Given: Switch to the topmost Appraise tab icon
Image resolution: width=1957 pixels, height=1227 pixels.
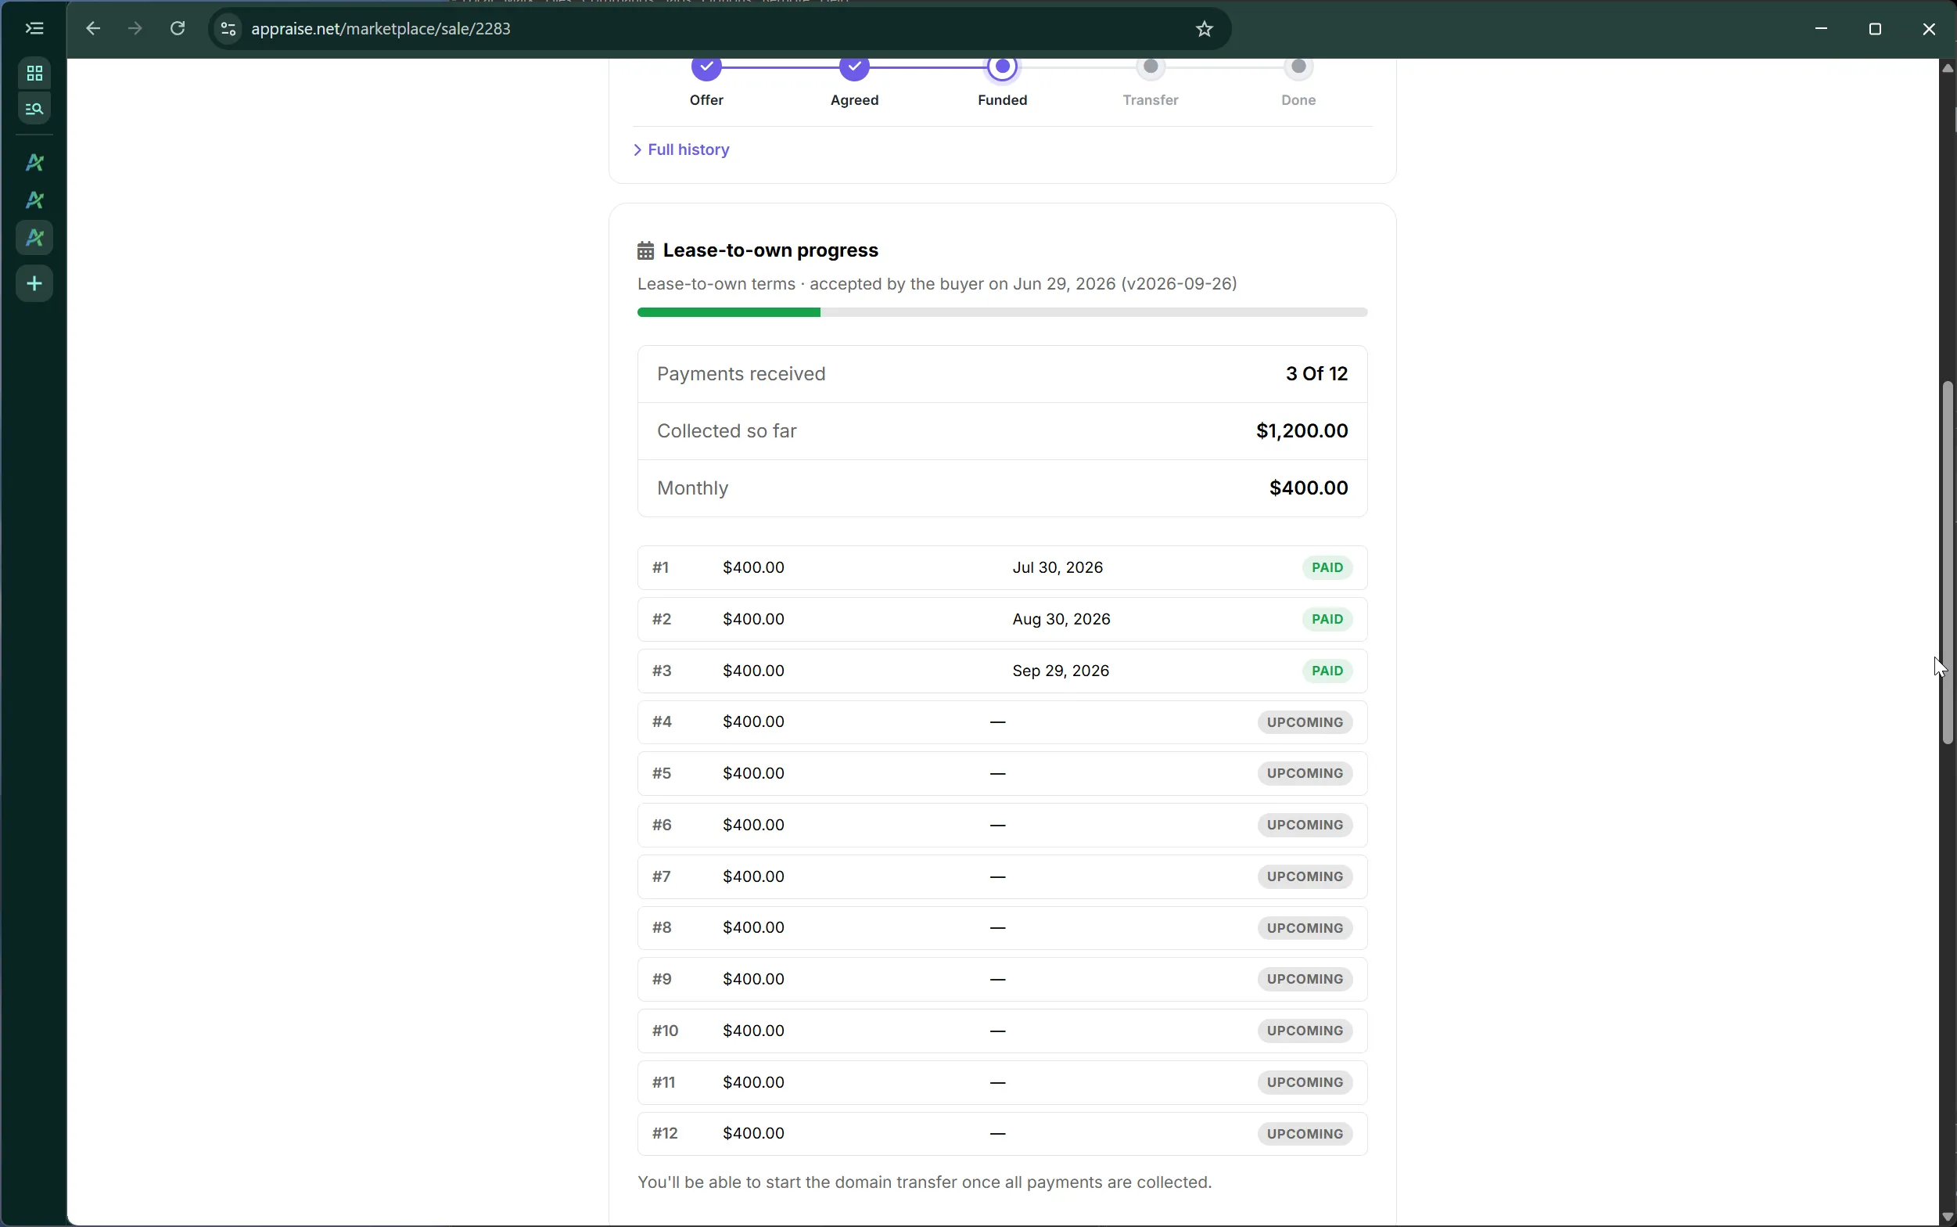Looking at the screenshot, I should pyautogui.click(x=34, y=163).
